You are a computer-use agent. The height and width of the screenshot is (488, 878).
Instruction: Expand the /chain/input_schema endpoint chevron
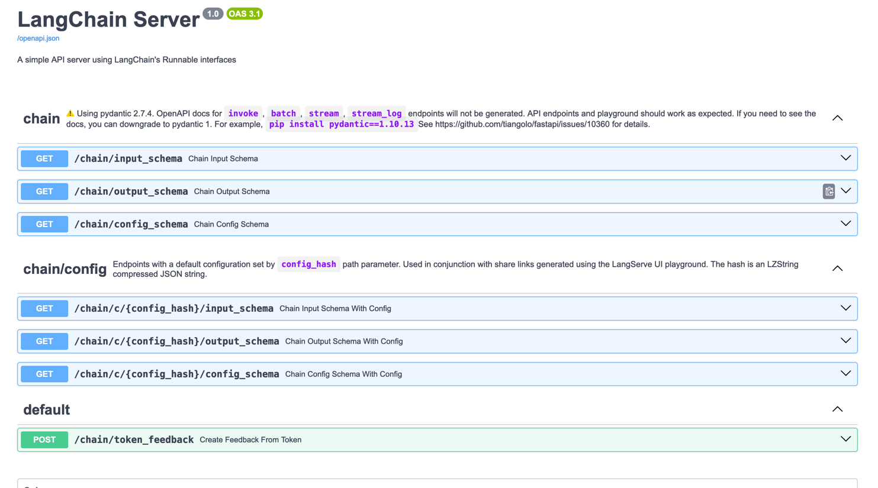point(845,159)
